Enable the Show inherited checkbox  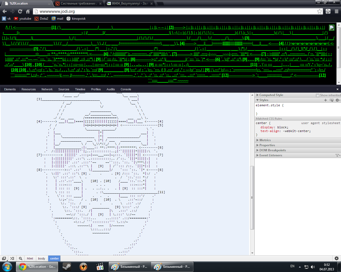click(x=318, y=95)
